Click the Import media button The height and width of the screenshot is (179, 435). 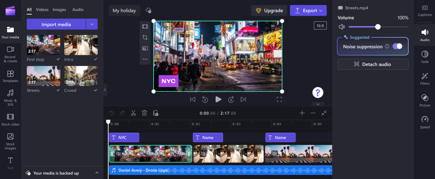(x=56, y=24)
